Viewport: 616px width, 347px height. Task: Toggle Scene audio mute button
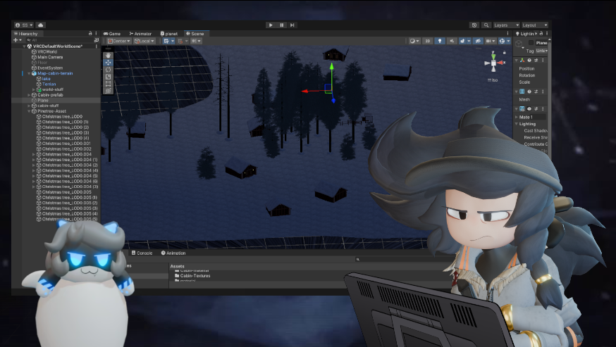452,41
